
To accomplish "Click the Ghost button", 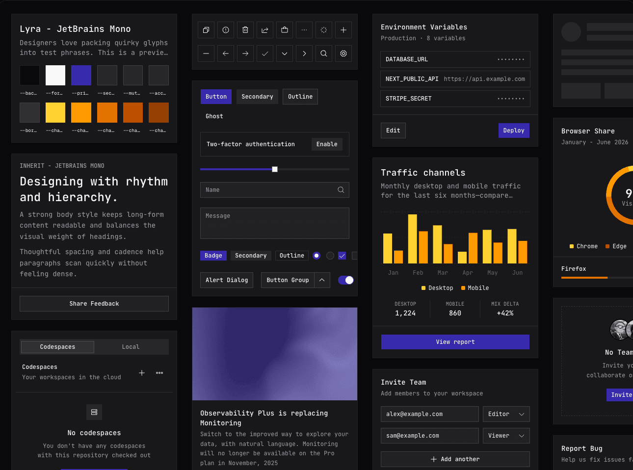I will click(x=214, y=116).
